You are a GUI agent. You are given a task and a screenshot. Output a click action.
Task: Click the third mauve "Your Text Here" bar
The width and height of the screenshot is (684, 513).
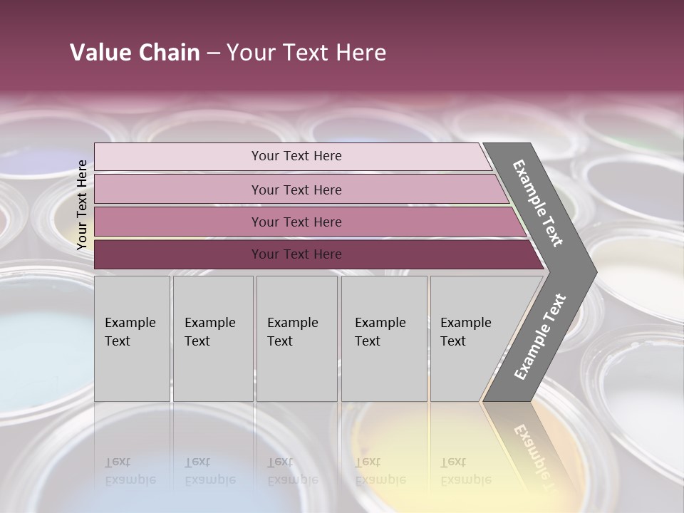click(x=296, y=222)
